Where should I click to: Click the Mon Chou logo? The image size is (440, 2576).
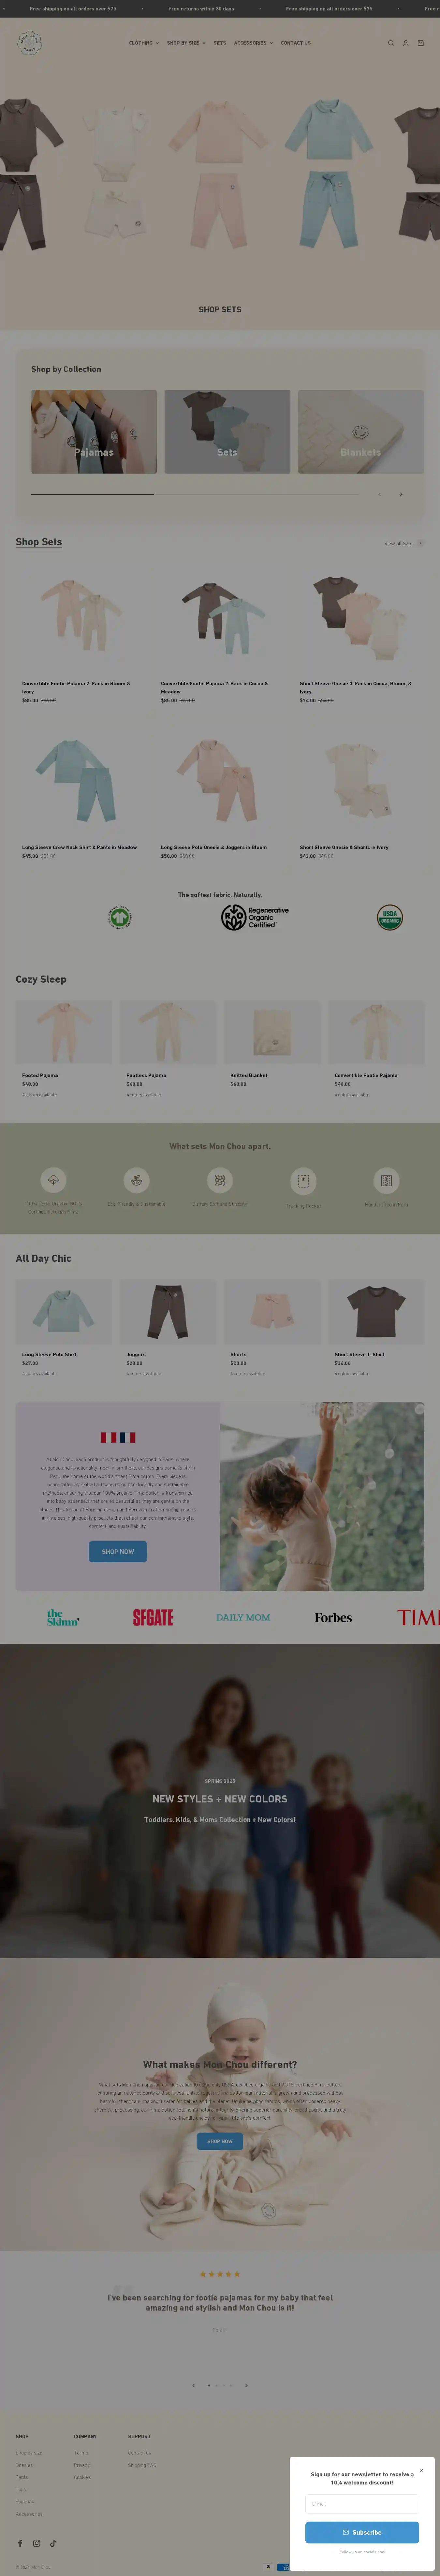30,43
